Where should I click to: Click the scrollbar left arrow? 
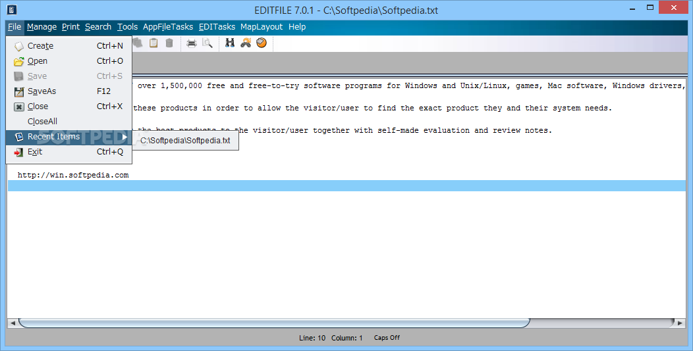coord(13,323)
